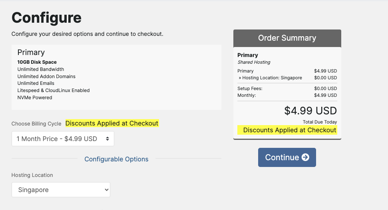Click the Order Summary header
The height and width of the screenshot is (210, 388).
coord(287,38)
